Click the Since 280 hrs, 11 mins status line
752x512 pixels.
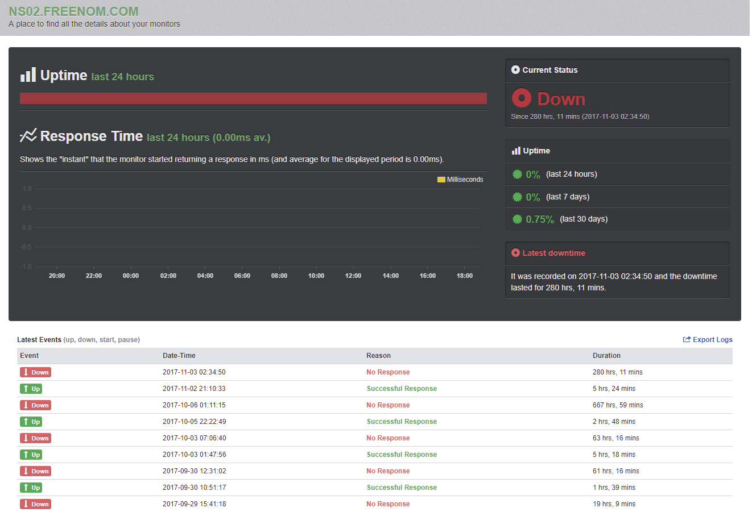click(580, 116)
